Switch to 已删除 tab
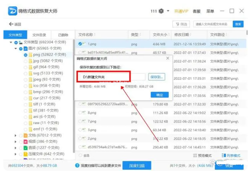 [63, 35]
